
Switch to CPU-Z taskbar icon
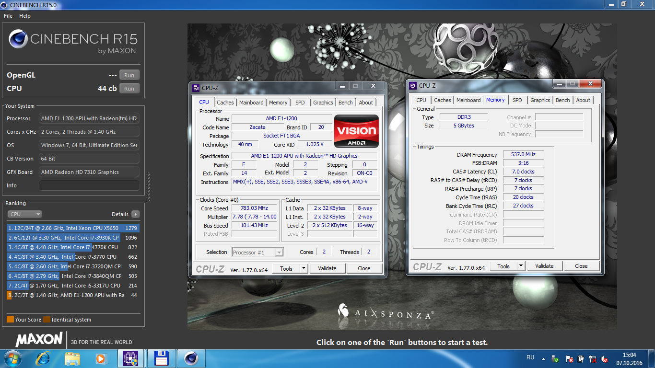tap(130, 358)
